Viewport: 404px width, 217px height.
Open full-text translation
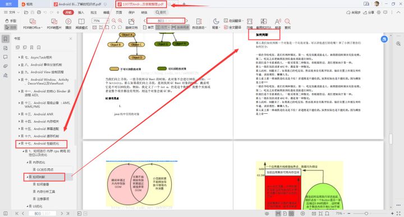point(233,27)
